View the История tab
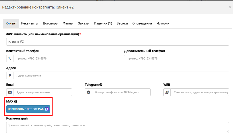The image size is (233, 136). tap(163, 23)
